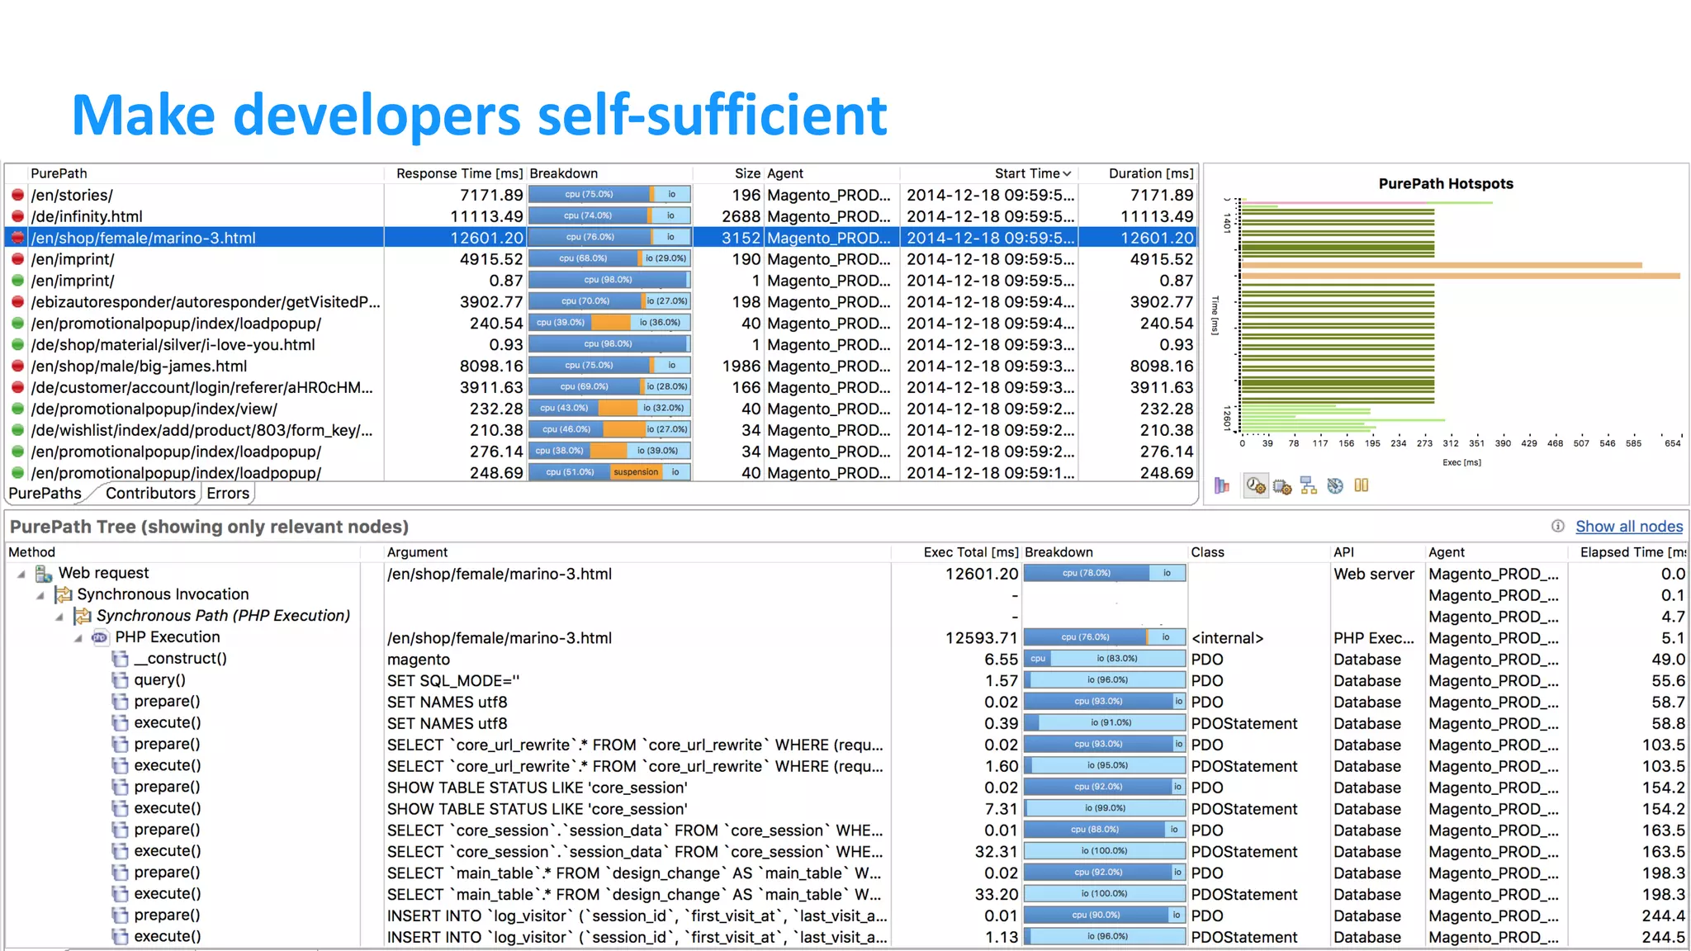
Task: Click the argument text magento
Action: coord(419,660)
